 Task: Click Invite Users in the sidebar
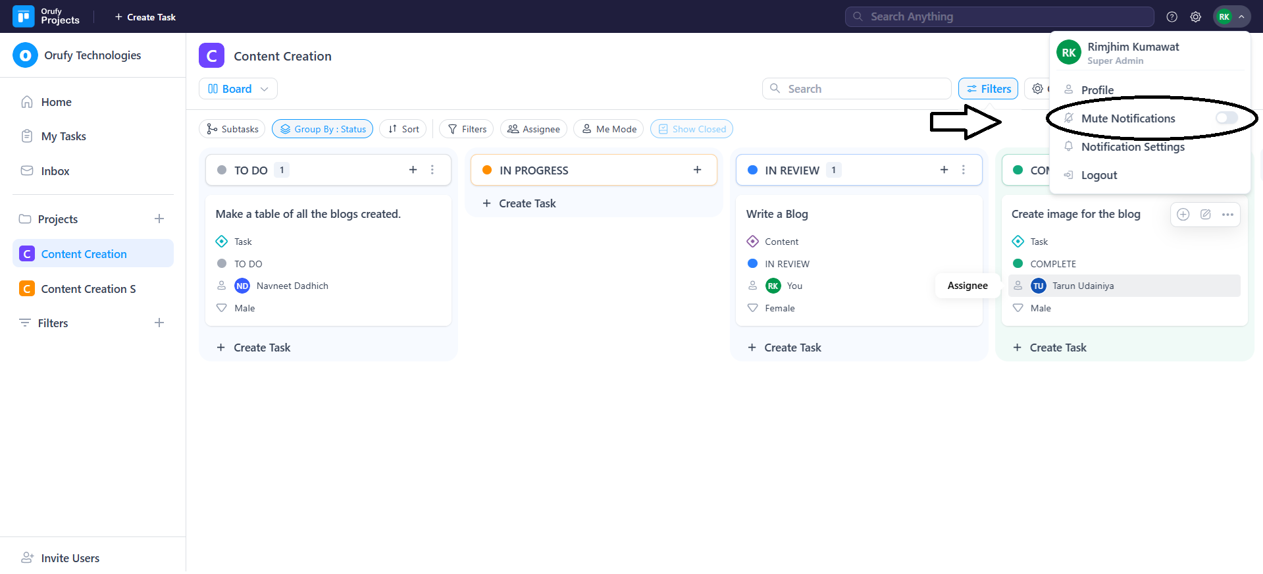coord(70,558)
